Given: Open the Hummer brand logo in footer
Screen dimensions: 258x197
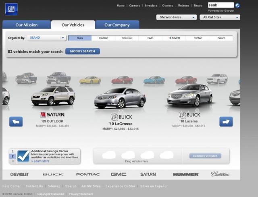Looking at the screenshot, I should click(x=186, y=174).
